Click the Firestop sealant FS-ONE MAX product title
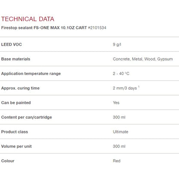 pos(44,28)
